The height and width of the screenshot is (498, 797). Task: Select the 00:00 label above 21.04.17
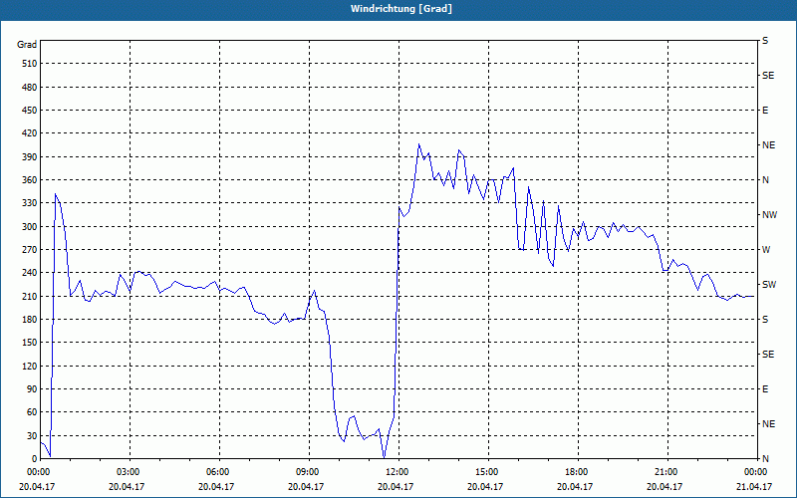click(756, 472)
